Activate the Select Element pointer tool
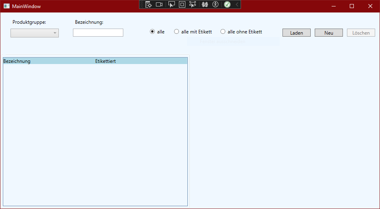 point(171,4)
